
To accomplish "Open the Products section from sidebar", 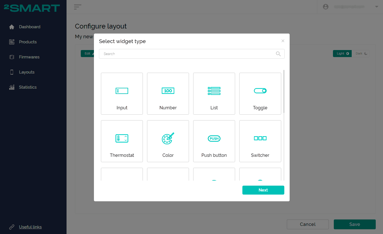I will [x=28, y=42].
